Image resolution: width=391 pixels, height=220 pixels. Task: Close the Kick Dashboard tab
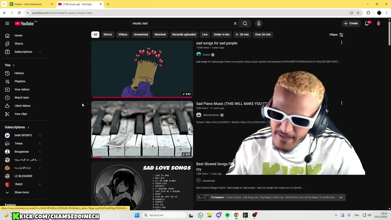click(x=52, y=4)
